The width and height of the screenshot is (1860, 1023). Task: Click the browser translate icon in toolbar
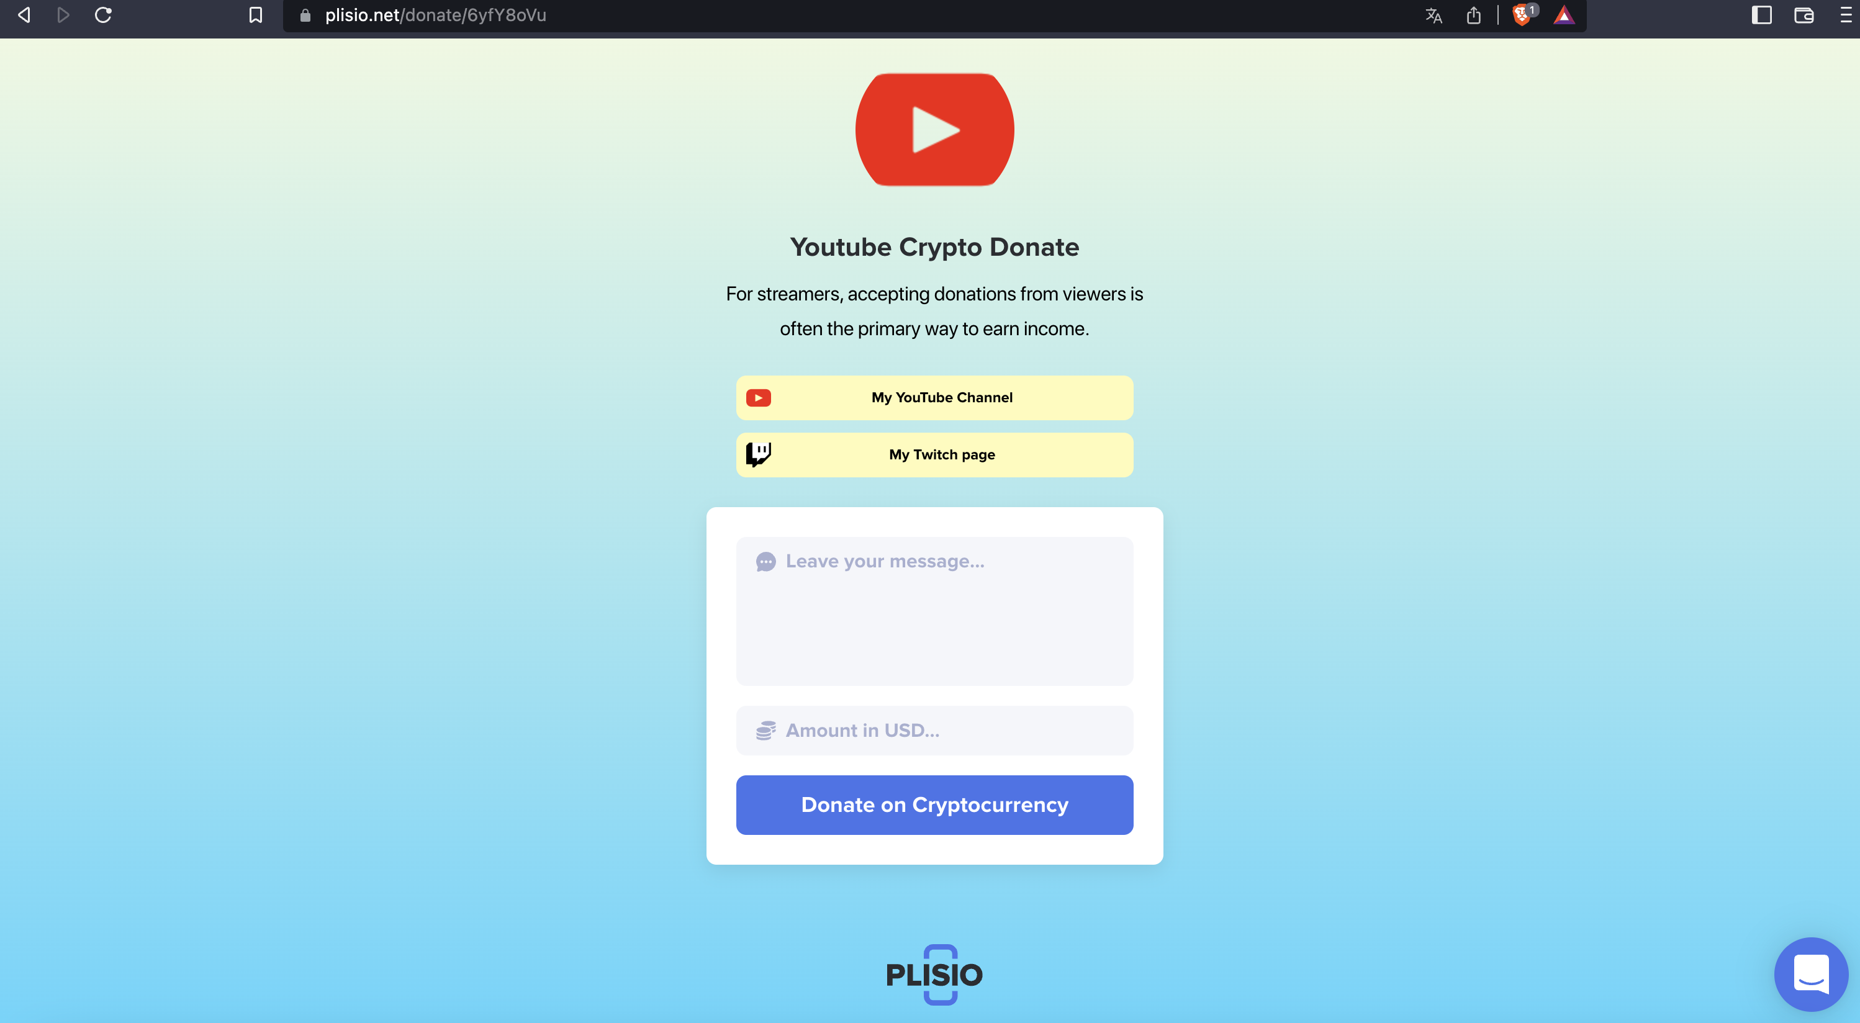coord(1433,15)
